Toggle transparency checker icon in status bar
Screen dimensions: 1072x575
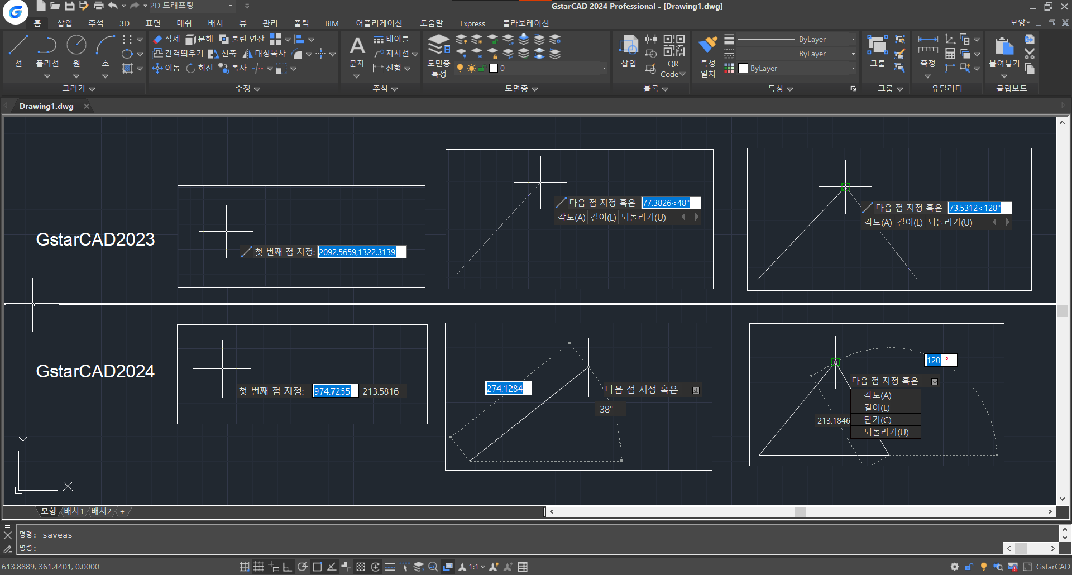pyautogui.click(x=361, y=567)
